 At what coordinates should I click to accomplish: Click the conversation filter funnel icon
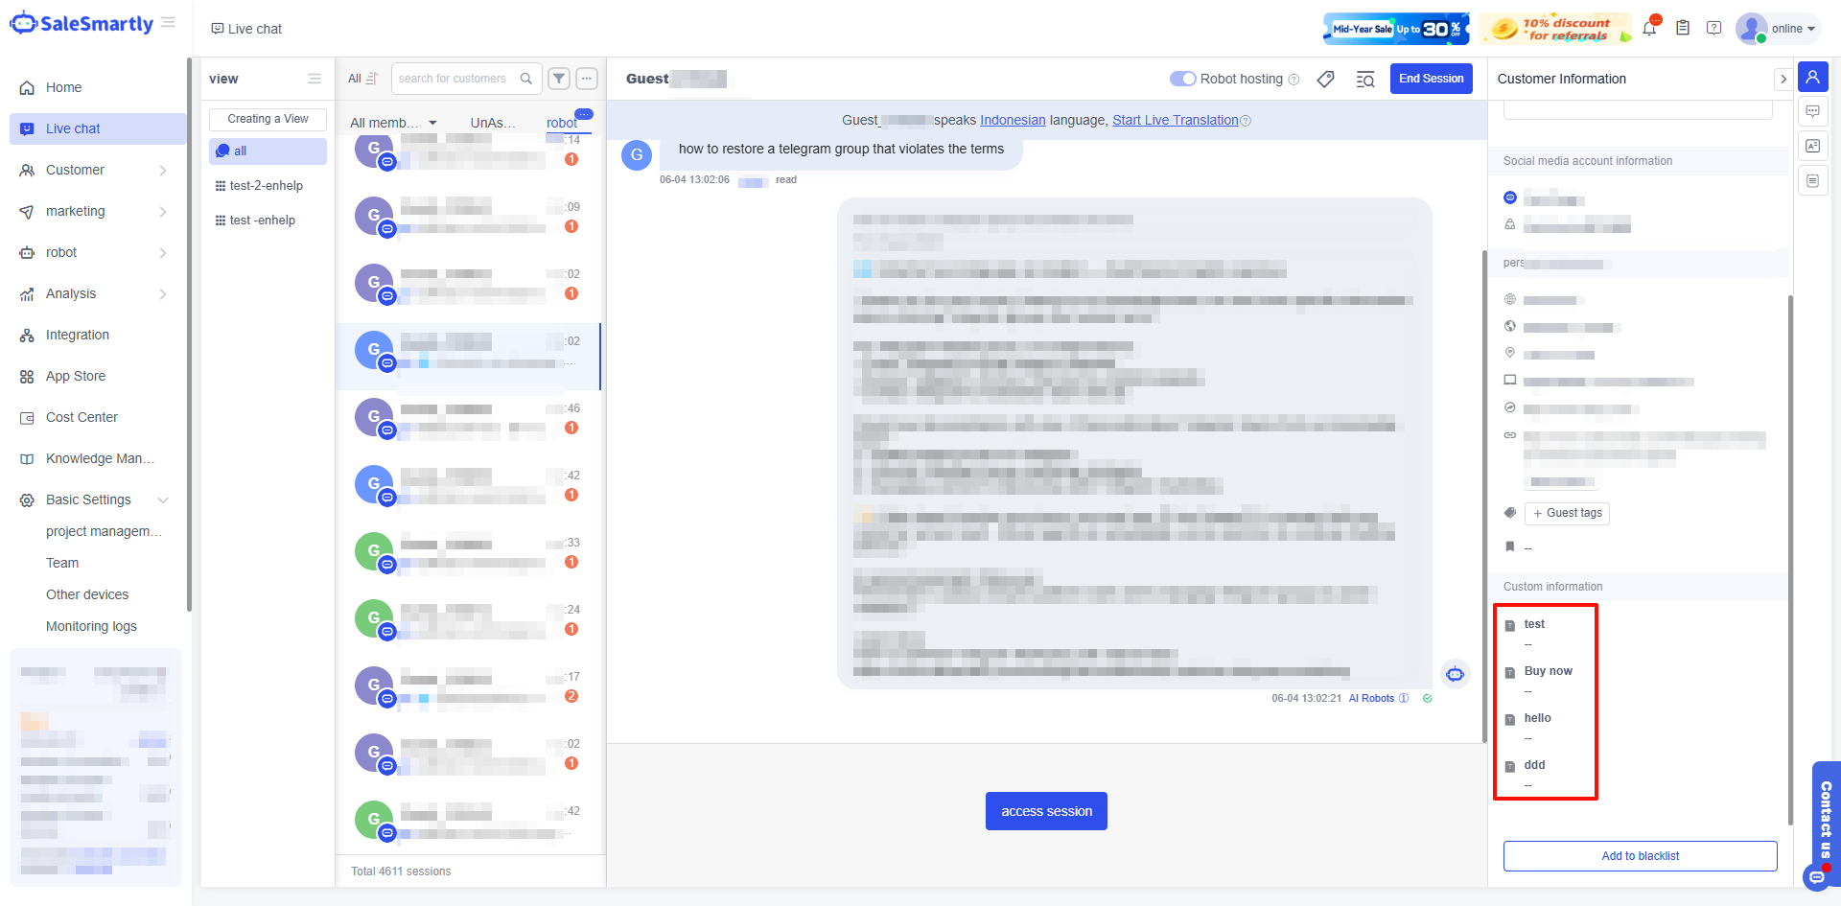point(559,79)
